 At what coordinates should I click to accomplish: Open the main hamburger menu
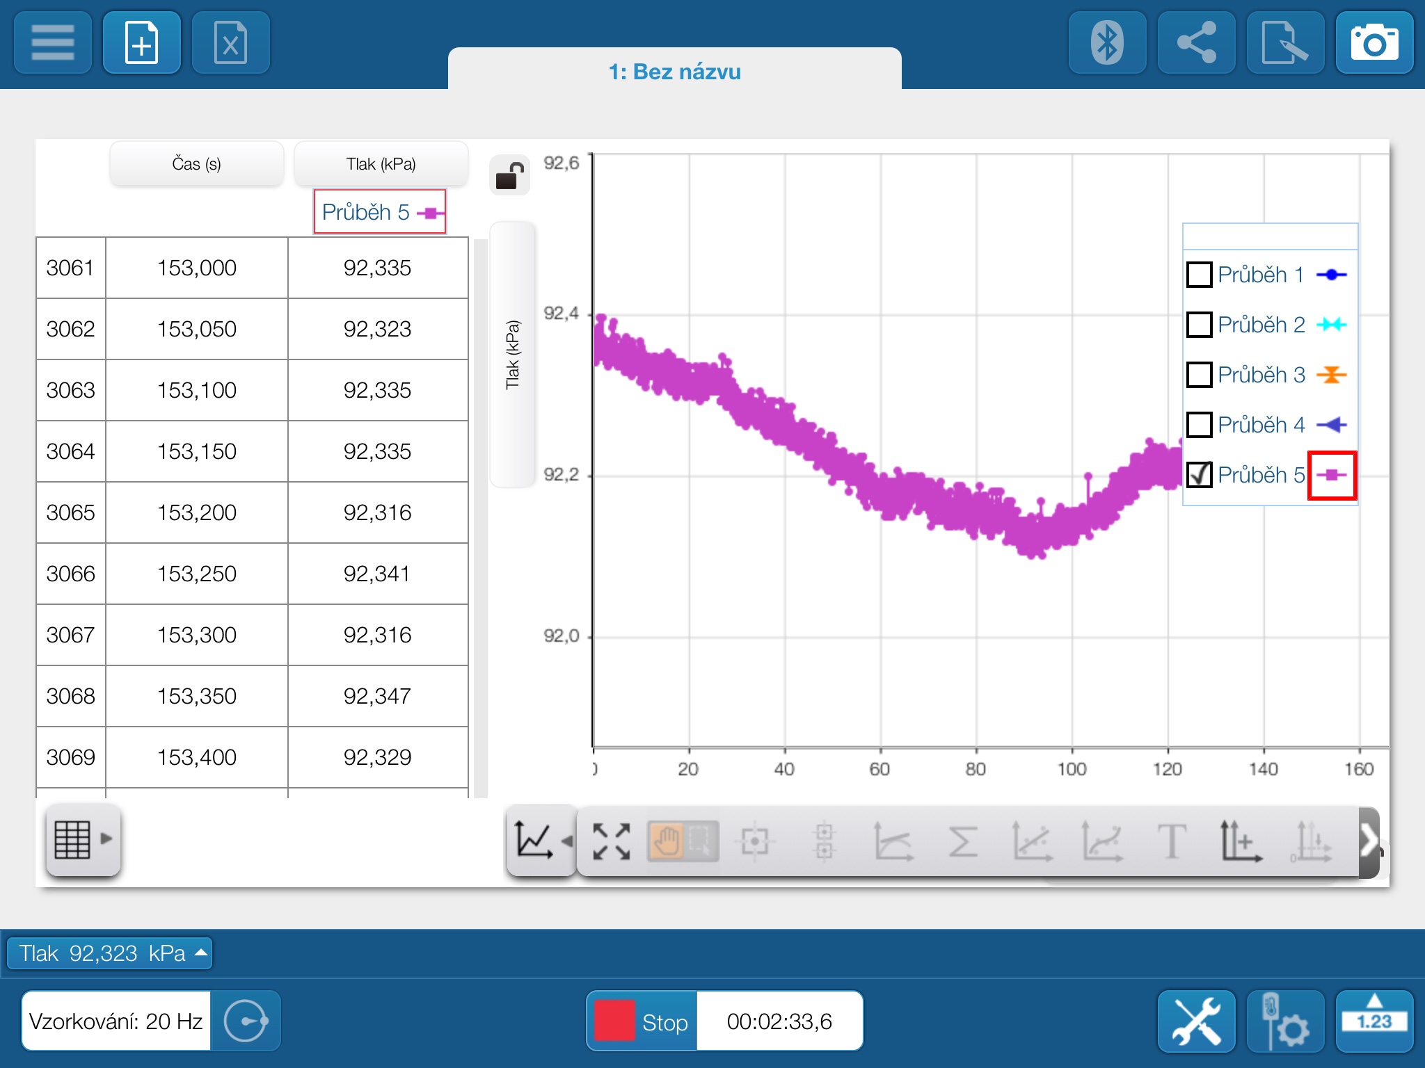tap(53, 43)
